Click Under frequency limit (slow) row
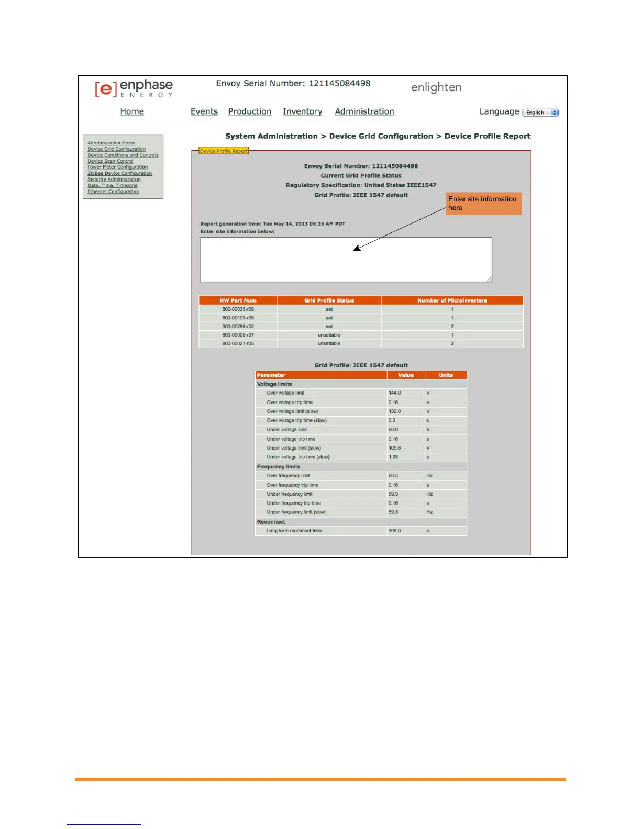This screenshot has width=641, height=829. (361, 512)
